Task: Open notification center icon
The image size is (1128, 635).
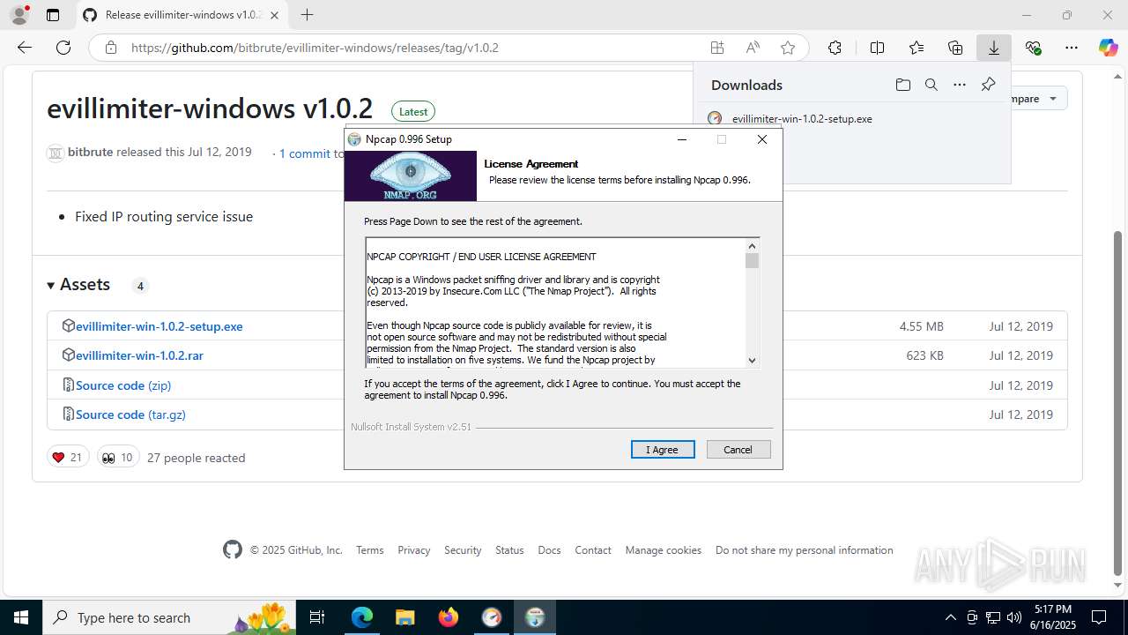Action: (x=1100, y=617)
